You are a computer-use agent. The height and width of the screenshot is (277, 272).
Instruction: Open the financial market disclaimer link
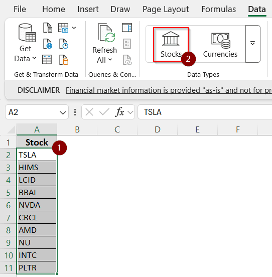tap(169, 90)
